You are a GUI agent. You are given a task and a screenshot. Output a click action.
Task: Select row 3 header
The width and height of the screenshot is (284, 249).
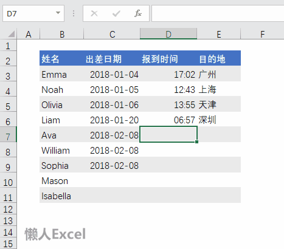click(8, 73)
